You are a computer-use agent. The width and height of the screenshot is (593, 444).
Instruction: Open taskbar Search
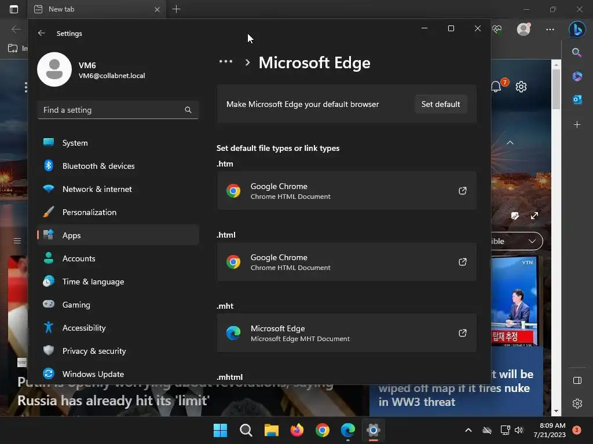[x=246, y=430]
